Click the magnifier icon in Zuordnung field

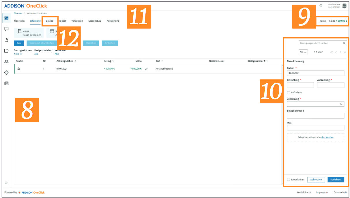[341, 104]
